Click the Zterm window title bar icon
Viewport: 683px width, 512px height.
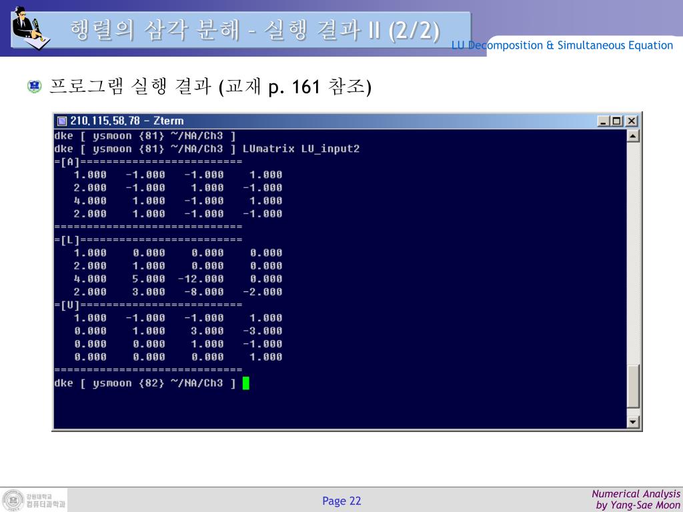(x=62, y=121)
